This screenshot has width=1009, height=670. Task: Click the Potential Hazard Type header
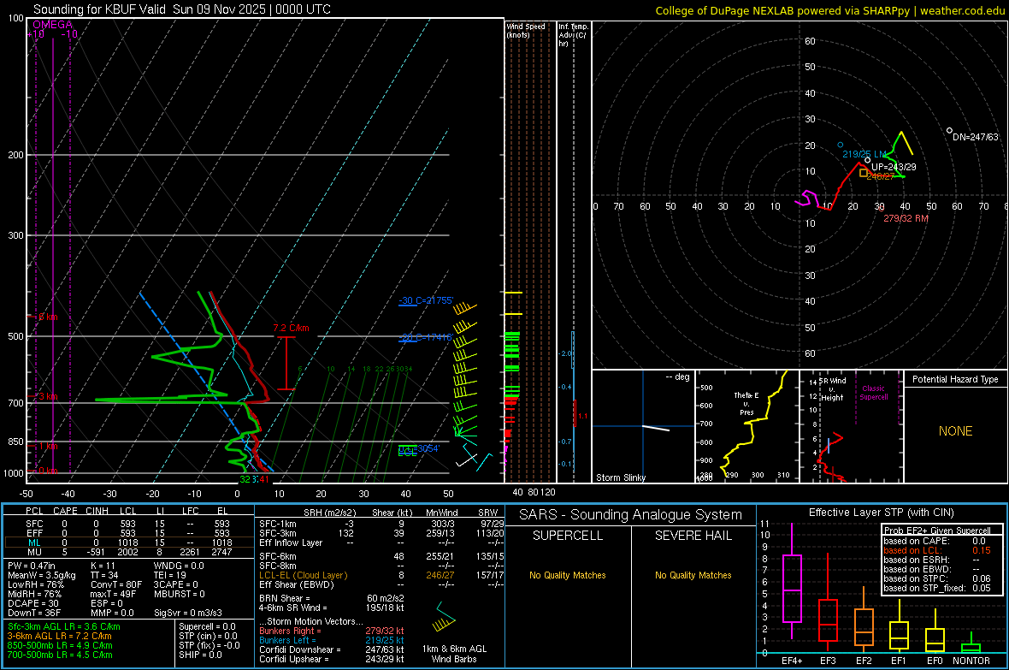(956, 379)
